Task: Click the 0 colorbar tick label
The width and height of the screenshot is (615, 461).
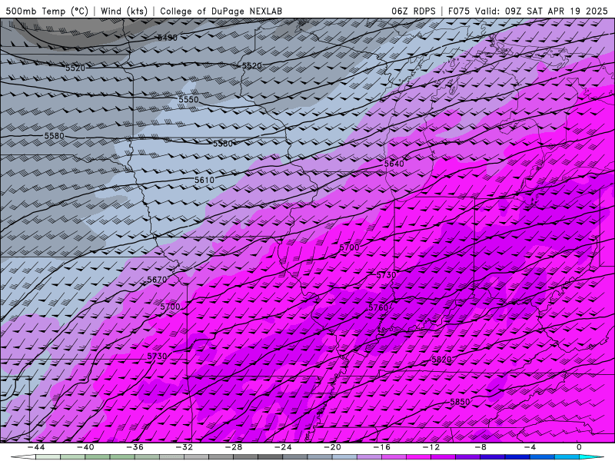Action: (579, 447)
